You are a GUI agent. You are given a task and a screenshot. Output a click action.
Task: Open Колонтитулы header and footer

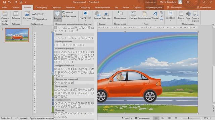pos(144,15)
